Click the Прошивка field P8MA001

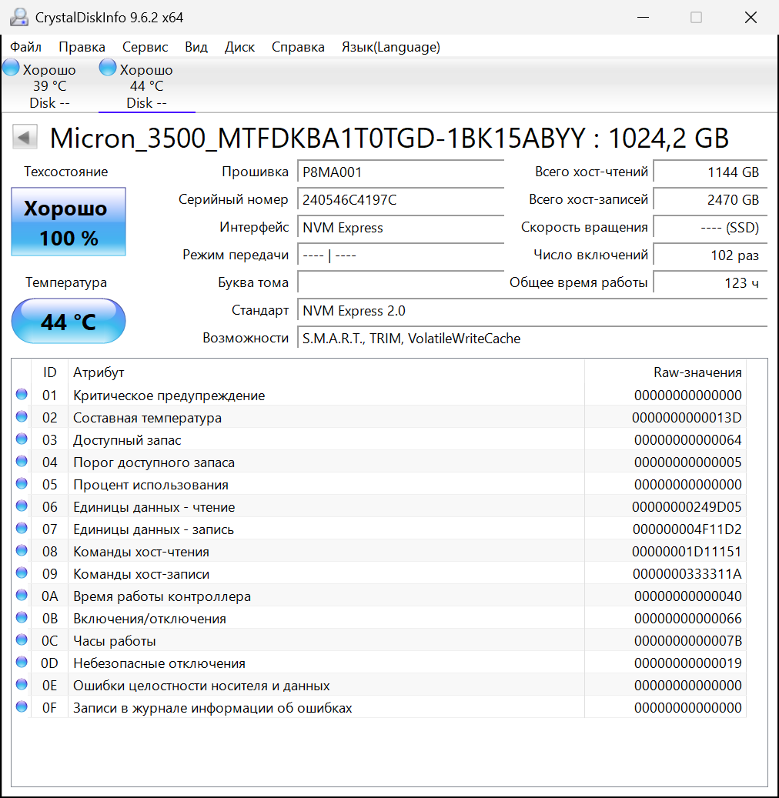[x=401, y=172]
